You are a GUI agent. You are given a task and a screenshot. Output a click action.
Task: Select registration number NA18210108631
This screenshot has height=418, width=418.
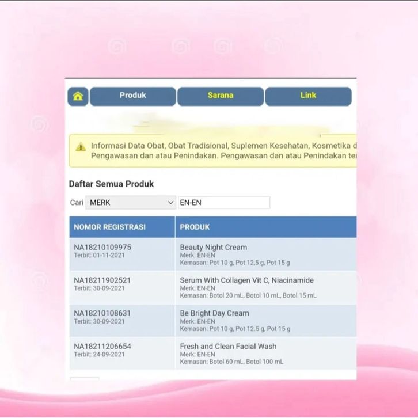(x=102, y=313)
